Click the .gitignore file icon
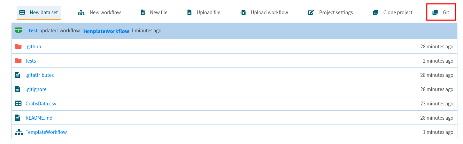463x144 pixels. pos(18,89)
